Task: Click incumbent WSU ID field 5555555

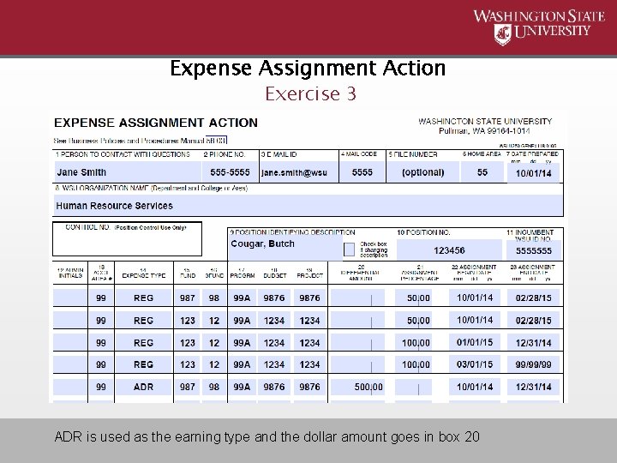Action: pyautogui.click(x=534, y=250)
